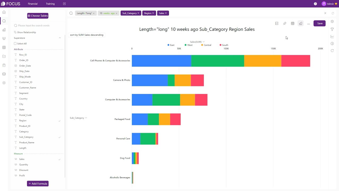
Task: Click the reload icon on right panel
Action: 332,51
